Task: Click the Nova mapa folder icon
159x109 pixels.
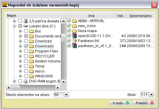Action: coord(74,31)
